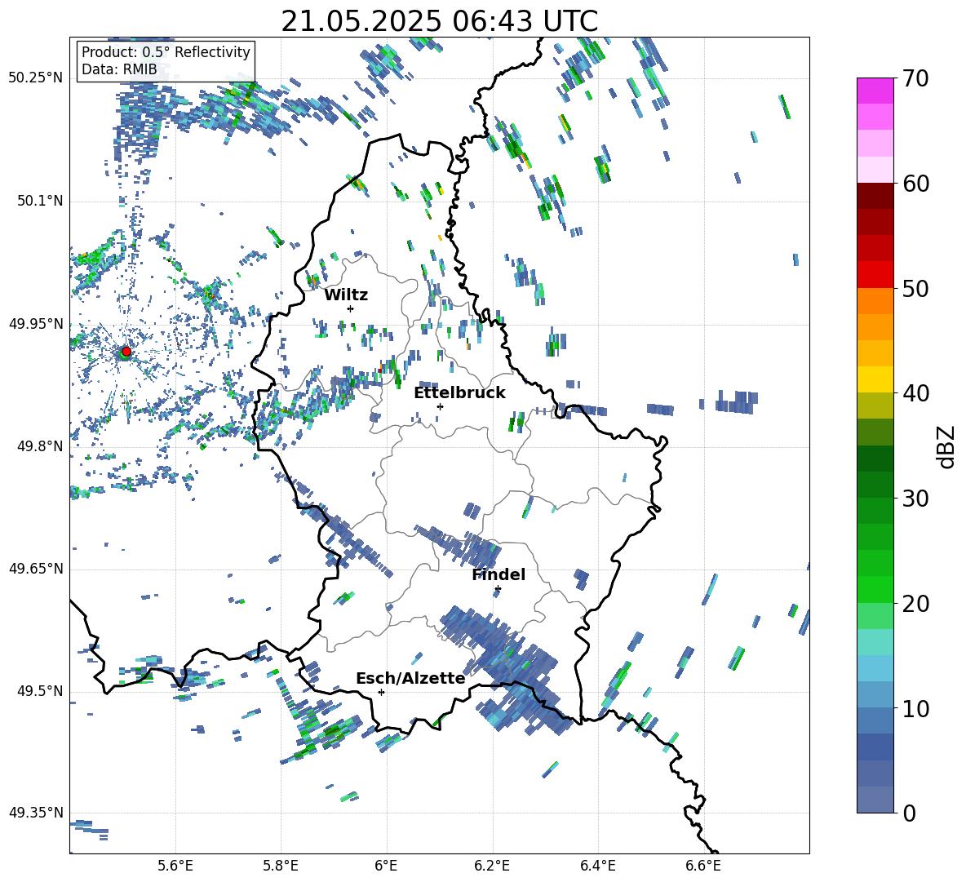Viewport: 966px width, 882px height.
Task: Click the 'Data: RMIB' text
Action: coord(119,69)
